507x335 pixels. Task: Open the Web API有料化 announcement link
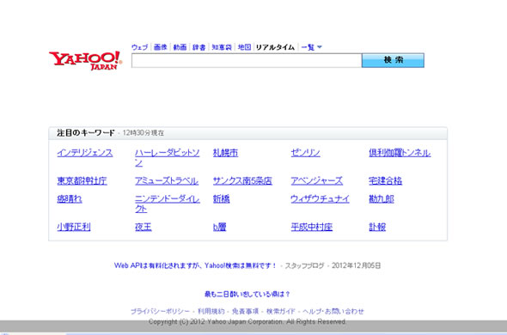coord(195,265)
